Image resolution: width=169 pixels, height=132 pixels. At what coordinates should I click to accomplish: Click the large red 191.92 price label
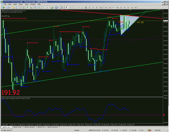pos(11,93)
